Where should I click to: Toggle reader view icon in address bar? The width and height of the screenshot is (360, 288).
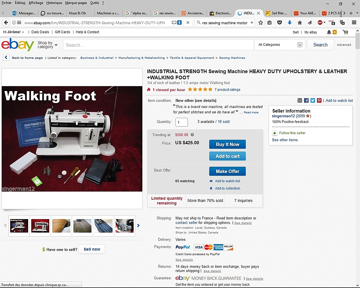click(x=174, y=23)
